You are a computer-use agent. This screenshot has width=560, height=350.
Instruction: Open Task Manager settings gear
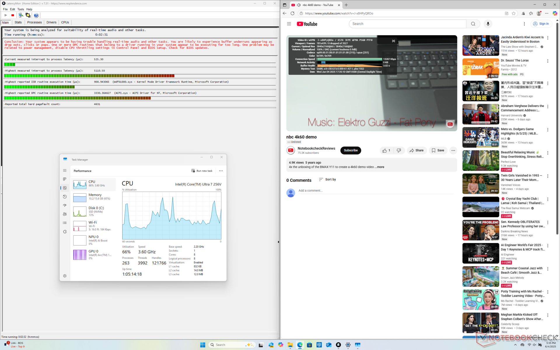[65, 276]
